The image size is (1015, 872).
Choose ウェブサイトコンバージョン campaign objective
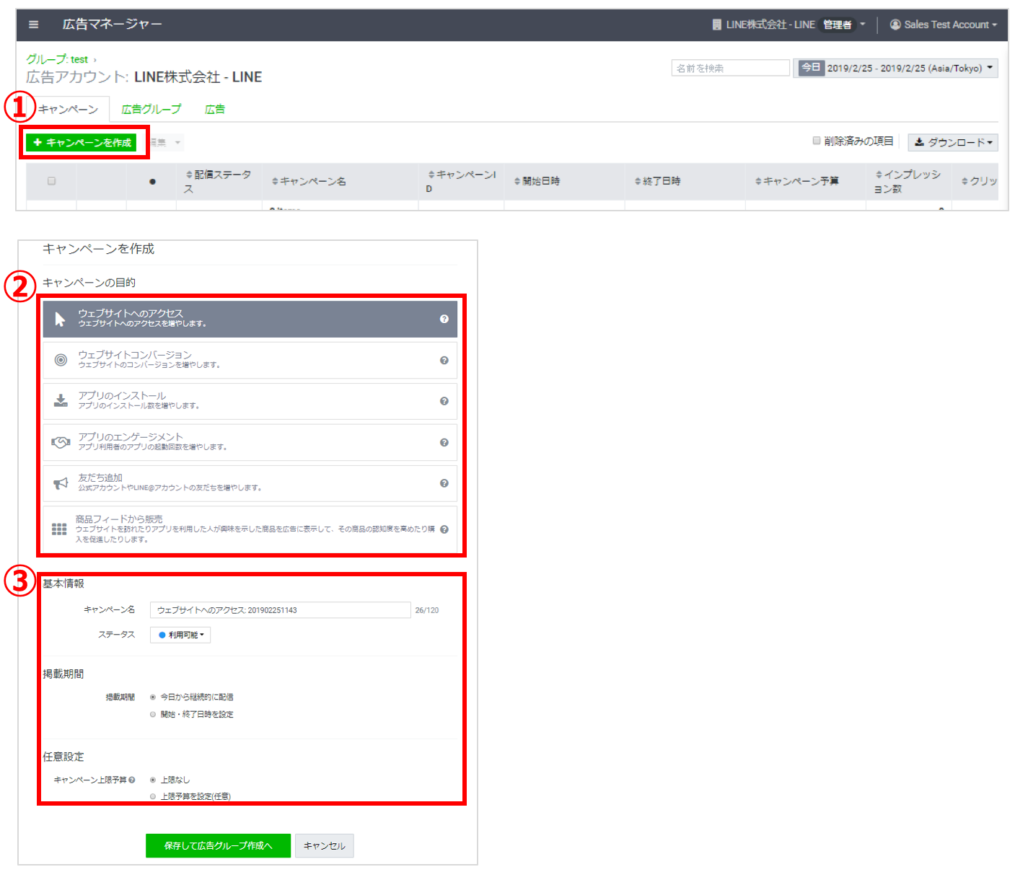tap(250, 360)
